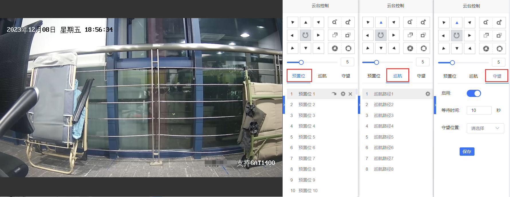Viewport: 510px width, 197px height.
Task: Toggle the 启用 enable switch
Action: click(474, 93)
